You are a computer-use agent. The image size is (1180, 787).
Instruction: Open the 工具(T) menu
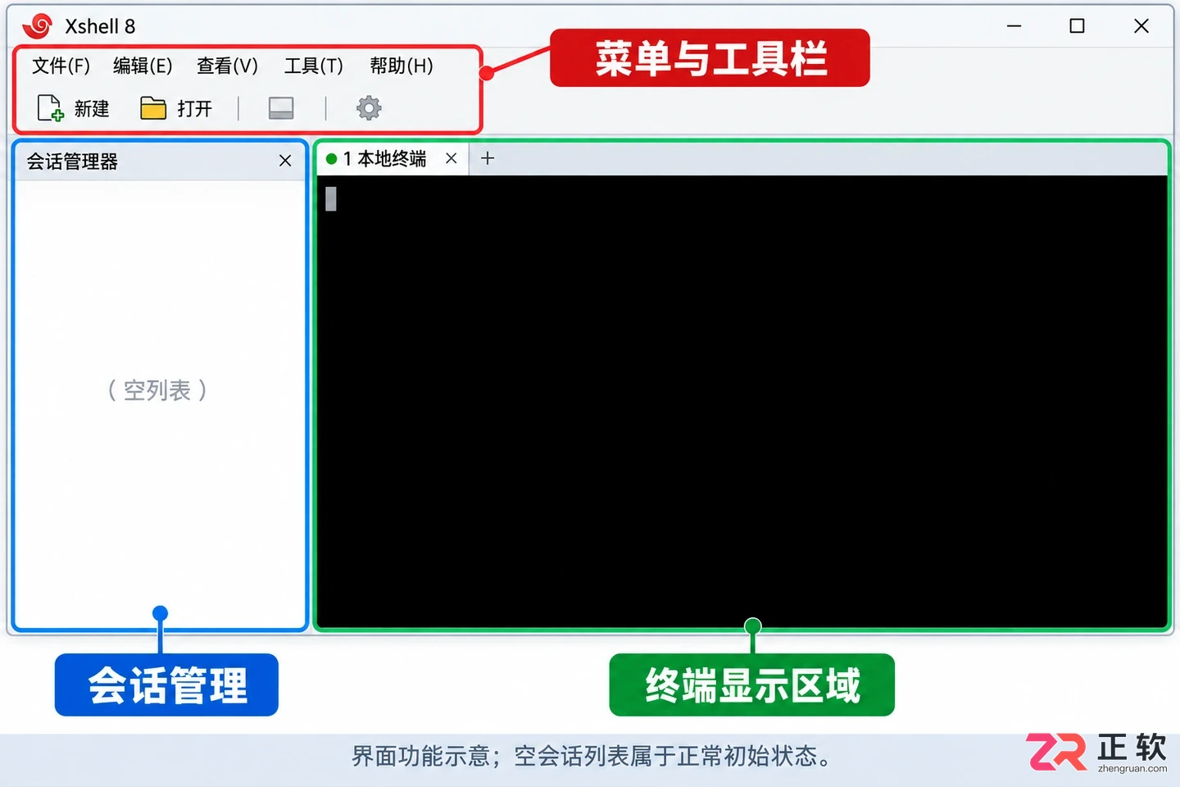click(x=313, y=66)
